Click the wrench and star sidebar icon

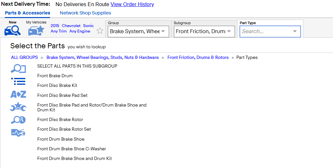point(18,107)
